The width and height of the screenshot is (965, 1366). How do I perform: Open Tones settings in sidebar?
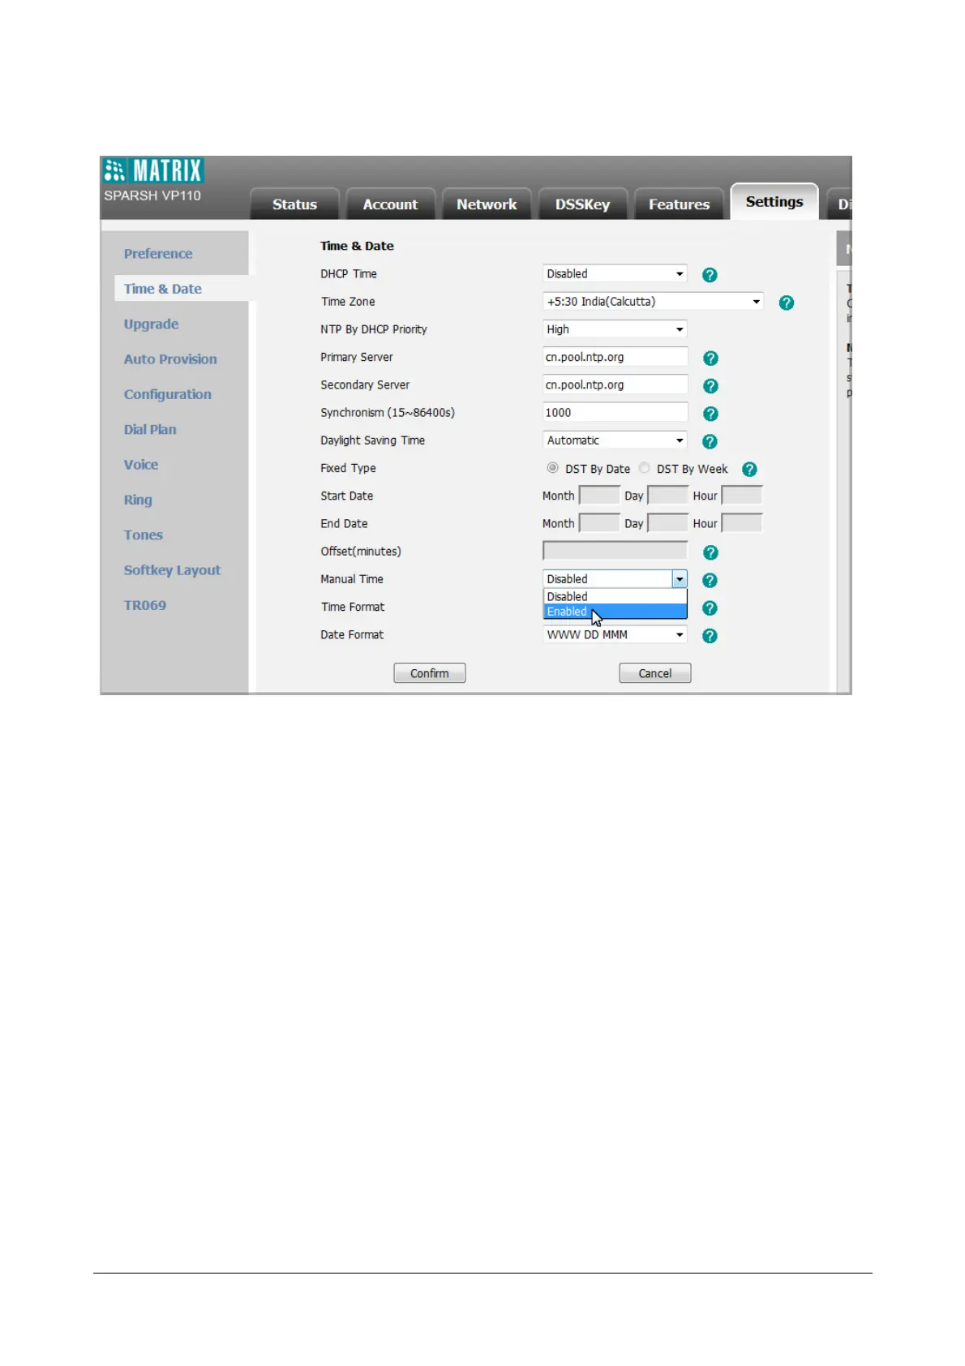[144, 535]
